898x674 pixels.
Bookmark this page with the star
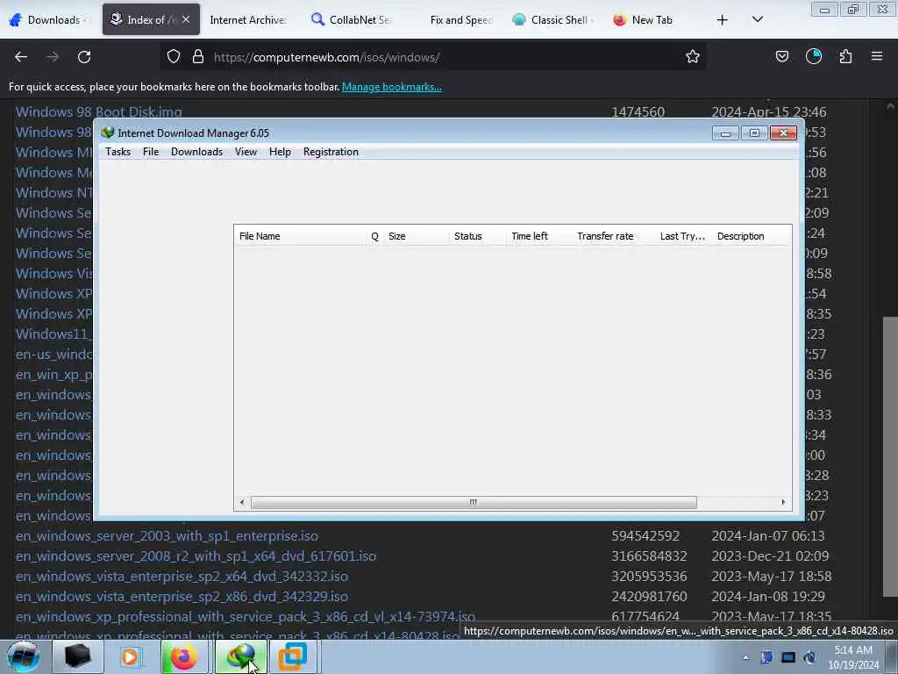pos(693,57)
